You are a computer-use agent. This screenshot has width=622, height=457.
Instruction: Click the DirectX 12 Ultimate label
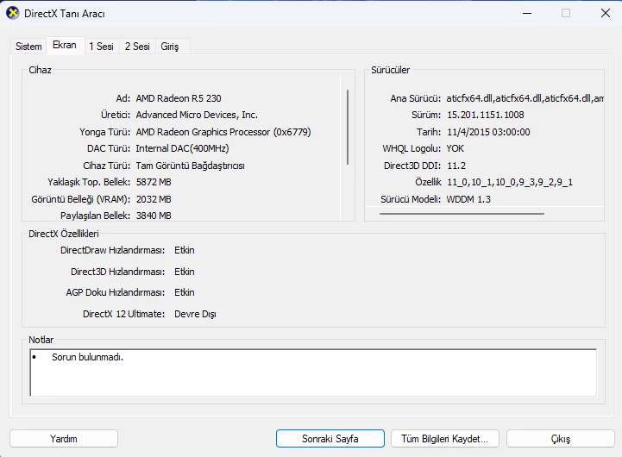(x=123, y=314)
